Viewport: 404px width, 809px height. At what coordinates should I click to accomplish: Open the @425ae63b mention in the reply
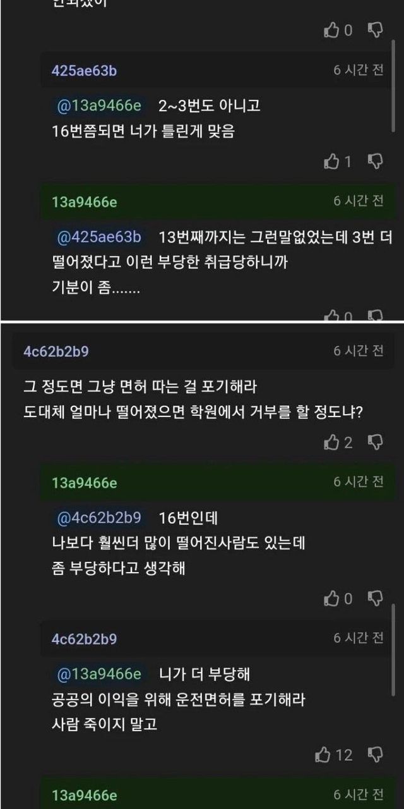(x=99, y=237)
